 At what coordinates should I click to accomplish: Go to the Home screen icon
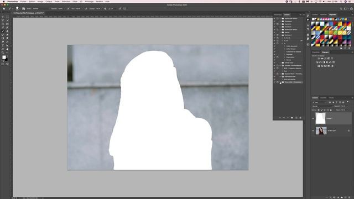tap(4, 9)
